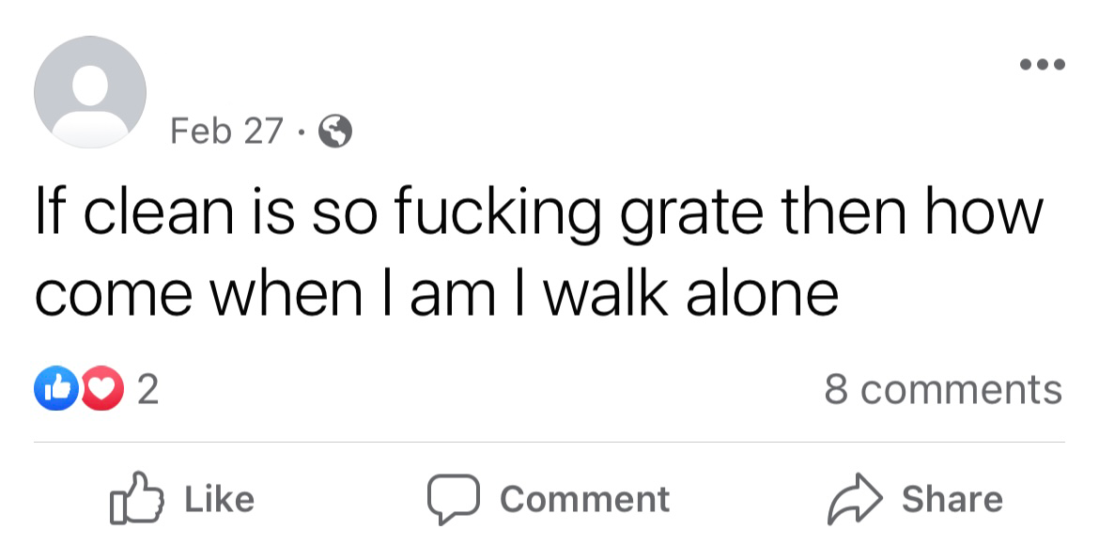Click the curved arrow Share icon
This screenshot has width=1099, height=545.
855,497
